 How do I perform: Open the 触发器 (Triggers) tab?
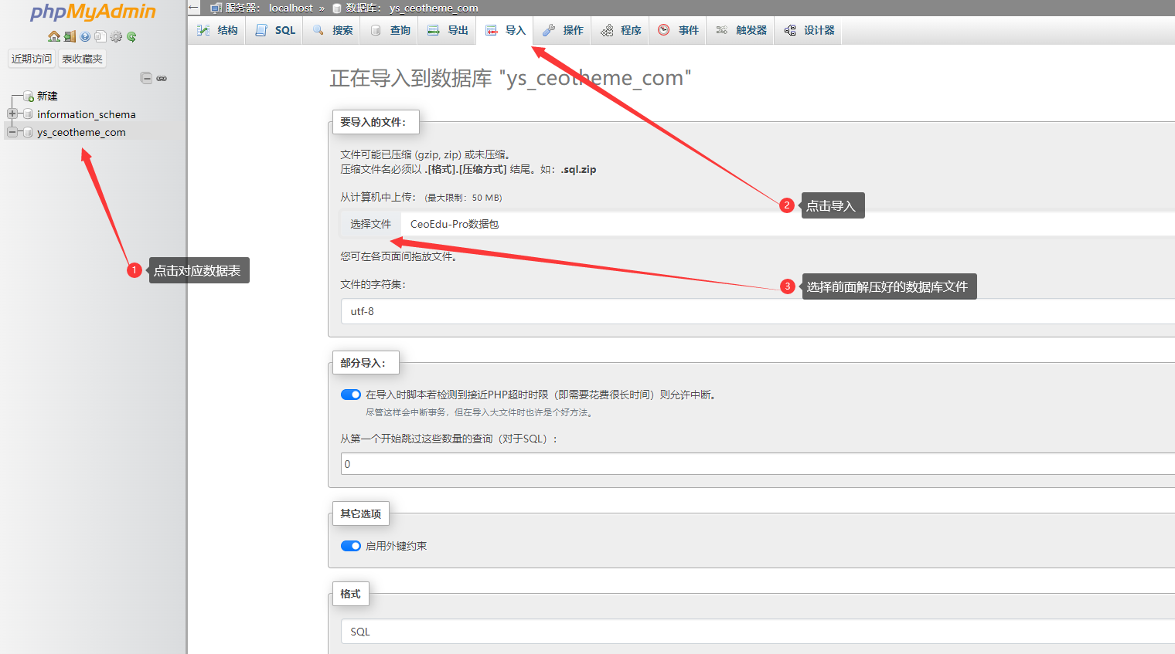pyautogui.click(x=741, y=30)
